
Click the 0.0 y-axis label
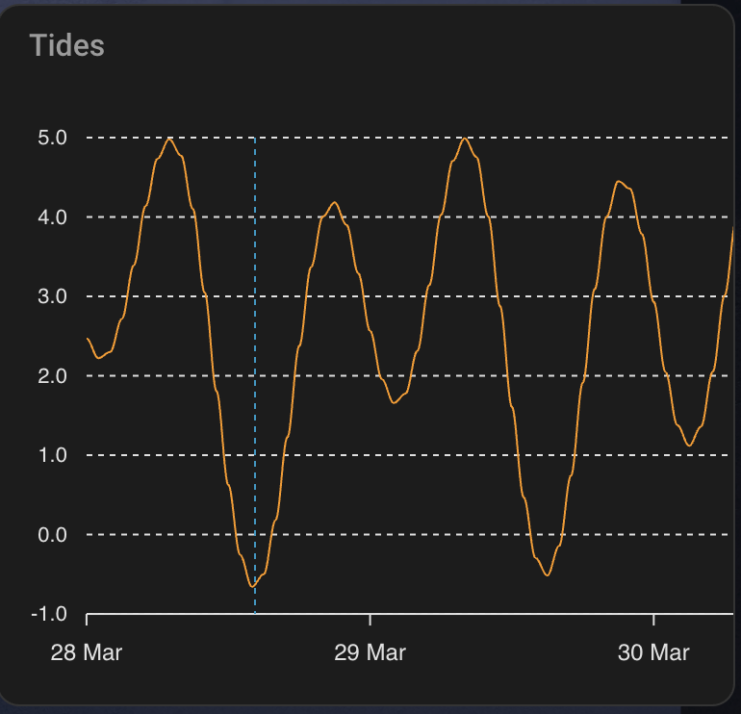[53, 534]
